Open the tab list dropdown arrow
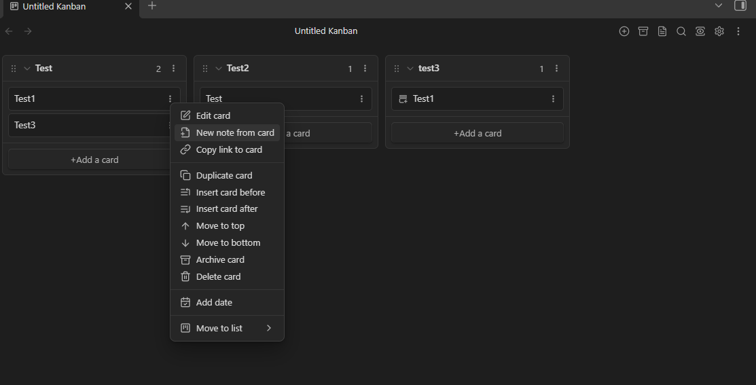Viewport: 756px width, 385px height. (x=719, y=6)
